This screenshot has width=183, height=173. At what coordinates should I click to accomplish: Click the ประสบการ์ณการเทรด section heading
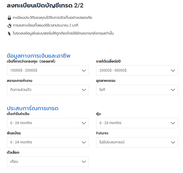coord(33,108)
